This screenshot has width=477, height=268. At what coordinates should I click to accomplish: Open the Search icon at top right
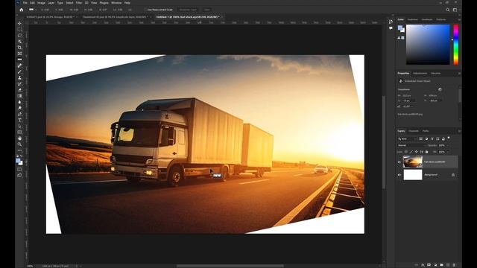448,10
